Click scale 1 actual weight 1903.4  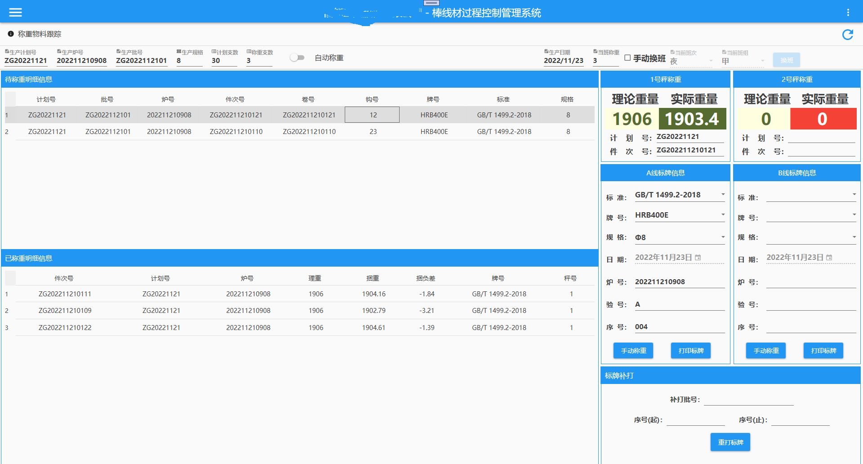point(692,119)
